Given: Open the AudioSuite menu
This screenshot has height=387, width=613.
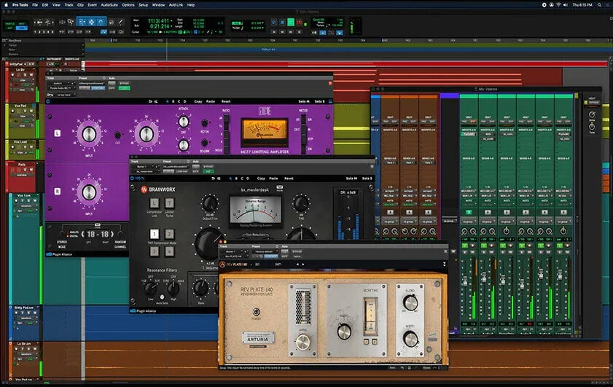Looking at the screenshot, I should click(108, 4).
